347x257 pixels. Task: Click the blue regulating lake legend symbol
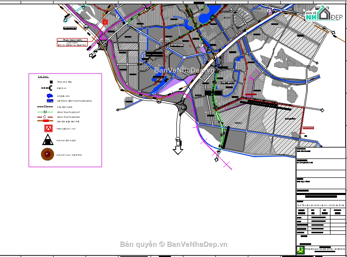pos(49,95)
